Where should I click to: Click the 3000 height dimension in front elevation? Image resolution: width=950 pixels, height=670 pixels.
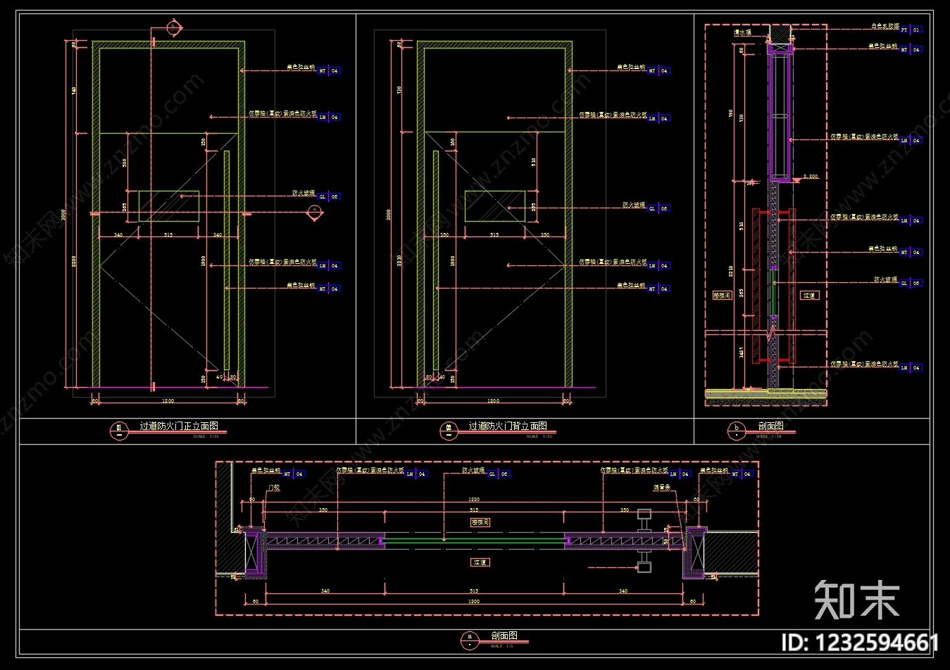pos(63,215)
